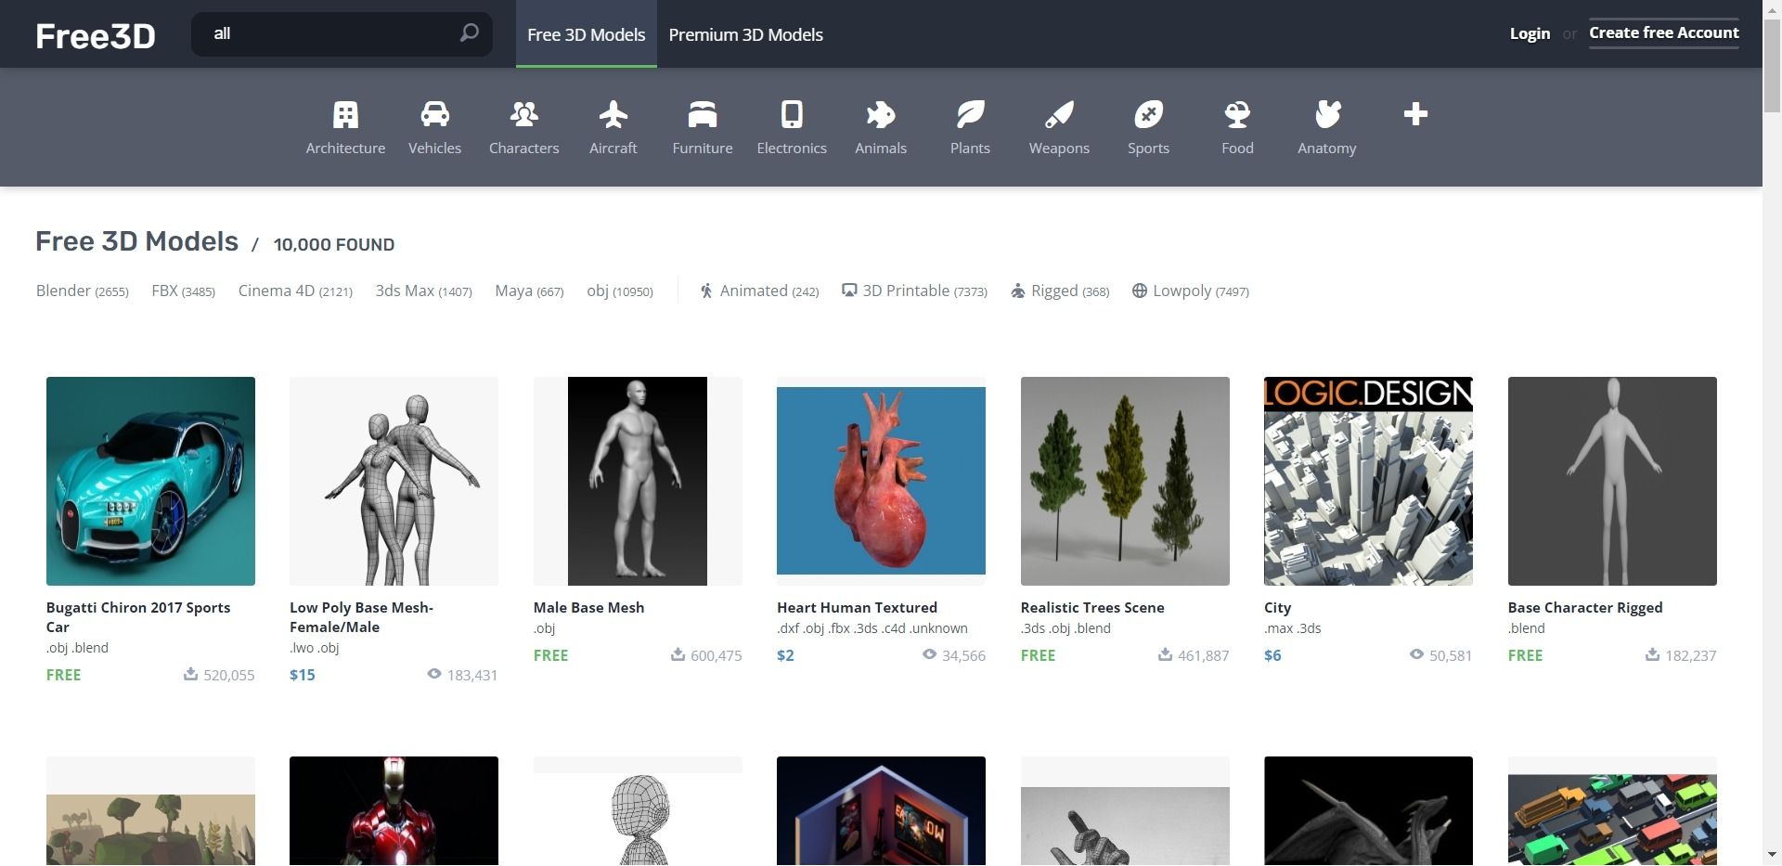This screenshot has height=866, width=1782.
Task: Select the Weapons category icon
Action: tap(1058, 115)
